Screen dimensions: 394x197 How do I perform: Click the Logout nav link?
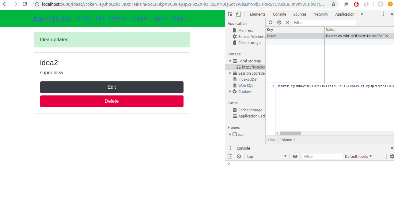tap(138, 18)
